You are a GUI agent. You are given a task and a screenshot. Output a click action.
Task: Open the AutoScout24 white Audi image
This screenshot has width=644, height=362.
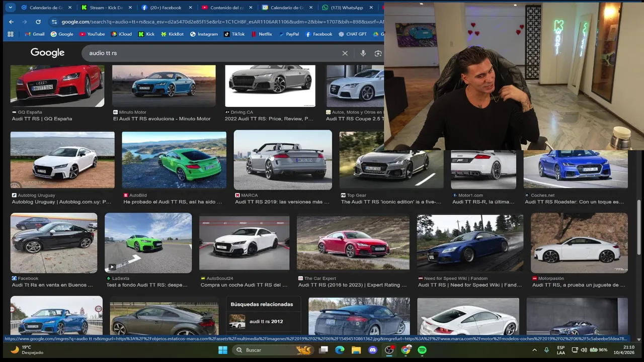coord(244,243)
